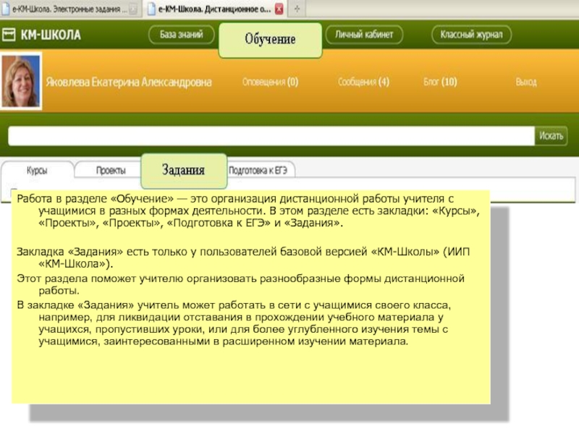Open Личный кабинет
Image resolution: width=579 pixels, height=434 pixels.
(364, 35)
